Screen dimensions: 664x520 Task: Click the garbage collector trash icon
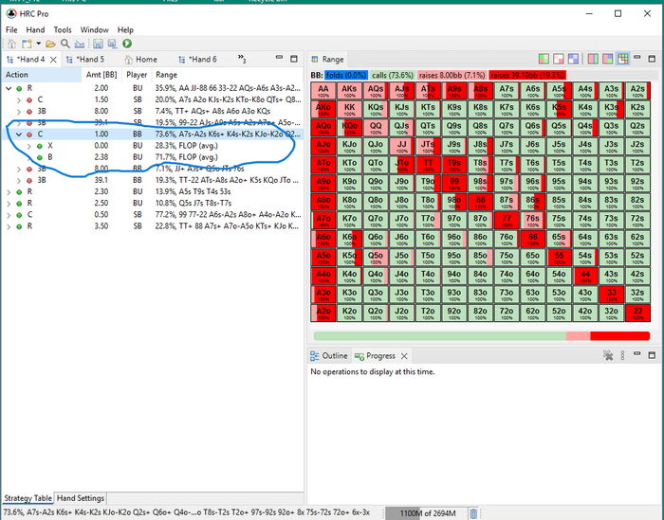[x=473, y=513]
